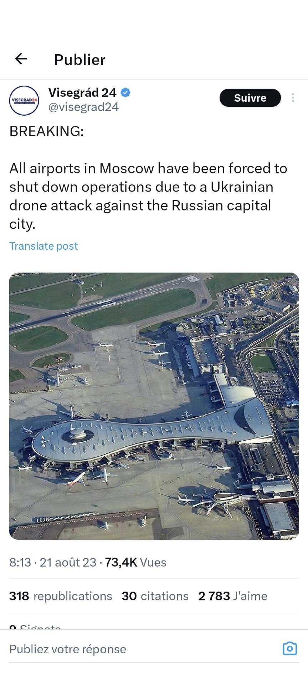Tap the blue verified badge
The height and width of the screenshot is (685, 308).
[x=125, y=93]
